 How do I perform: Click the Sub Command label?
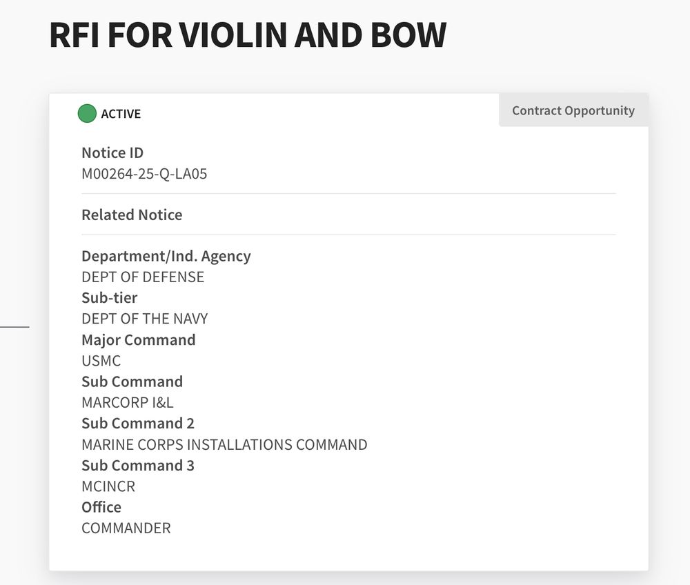click(132, 381)
